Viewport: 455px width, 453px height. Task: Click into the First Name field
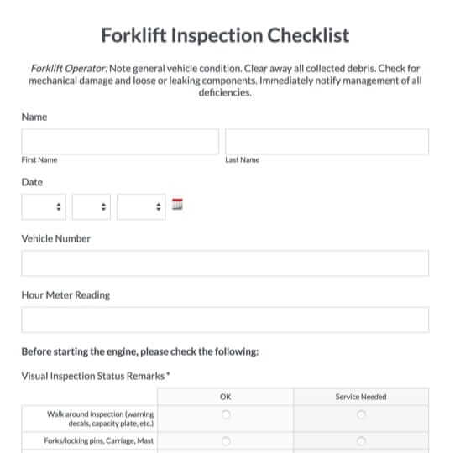(120, 142)
